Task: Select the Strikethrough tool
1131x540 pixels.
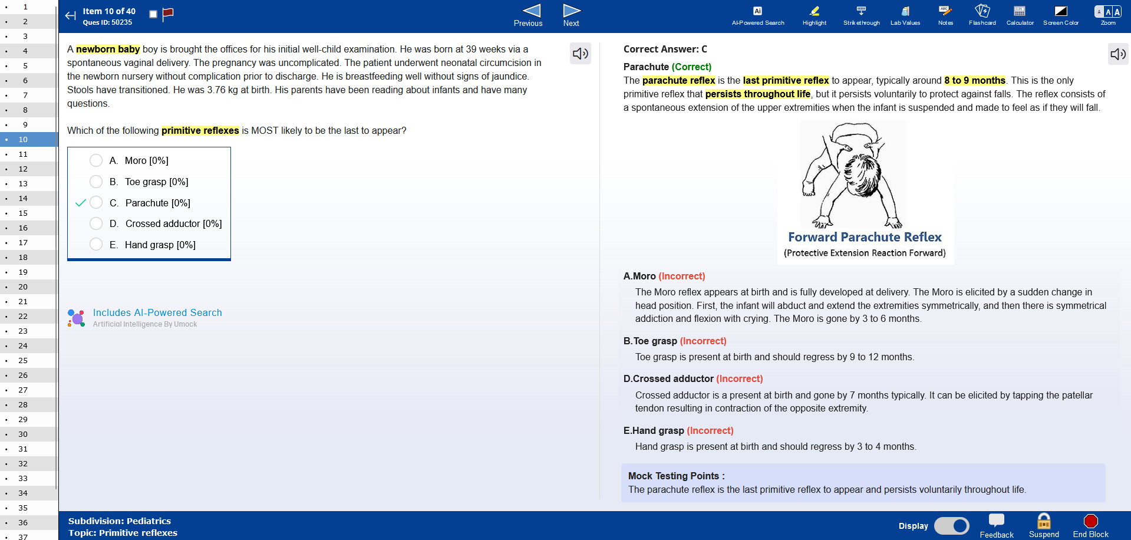Action: (x=861, y=16)
